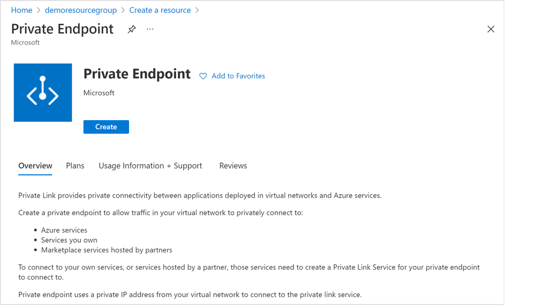535x305 pixels.
Task: Select Usage Information + Support tab
Action: [150, 166]
